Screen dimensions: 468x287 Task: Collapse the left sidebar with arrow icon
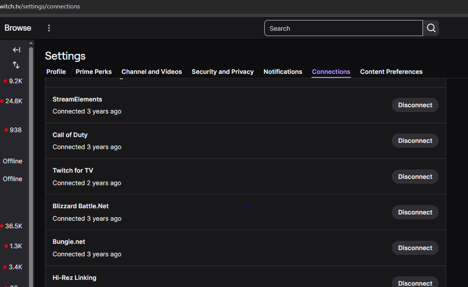[16, 50]
